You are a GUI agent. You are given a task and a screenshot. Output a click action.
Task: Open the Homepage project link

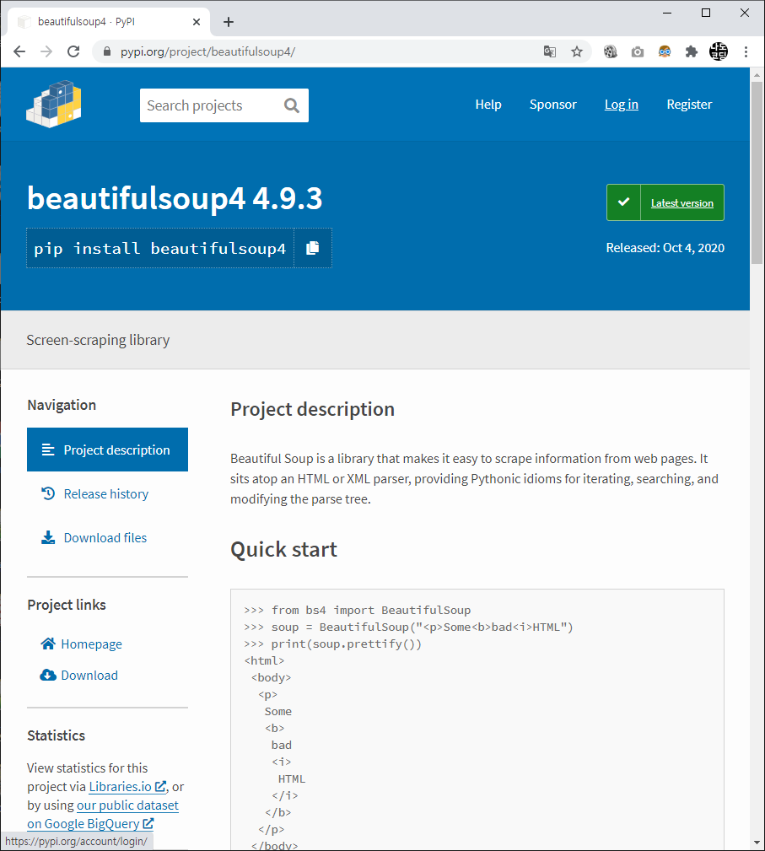pyautogui.click(x=91, y=644)
